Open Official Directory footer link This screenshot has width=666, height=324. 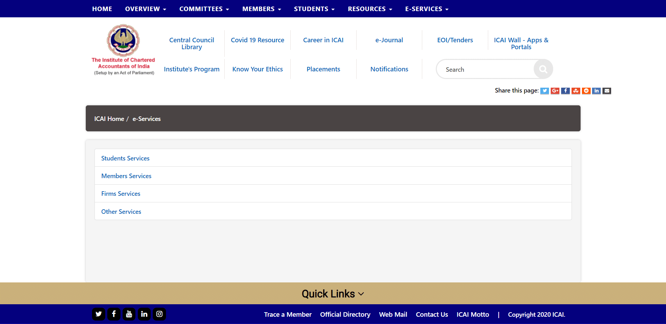(x=345, y=314)
